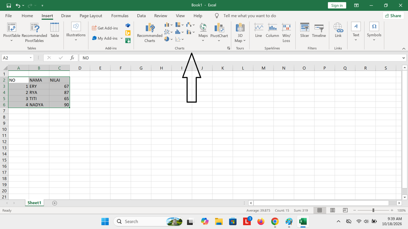Viewport: 408px width, 229px height.
Task: Open the Review tab
Action: coord(161,16)
